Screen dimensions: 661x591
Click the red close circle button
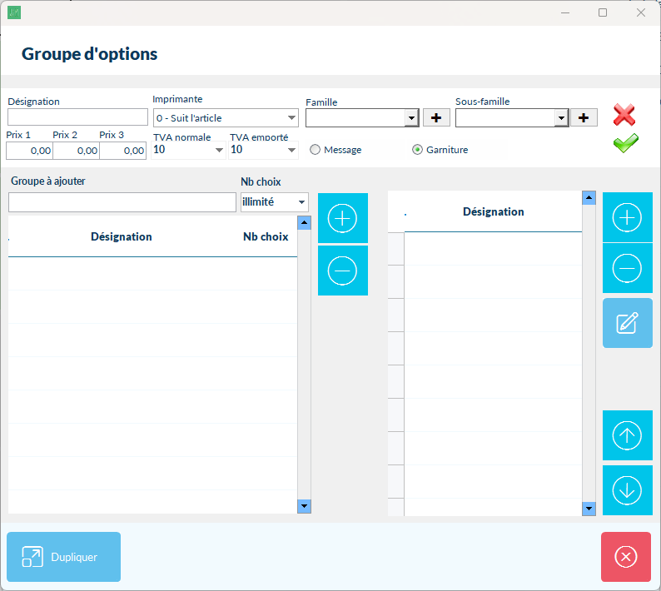click(626, 557)
